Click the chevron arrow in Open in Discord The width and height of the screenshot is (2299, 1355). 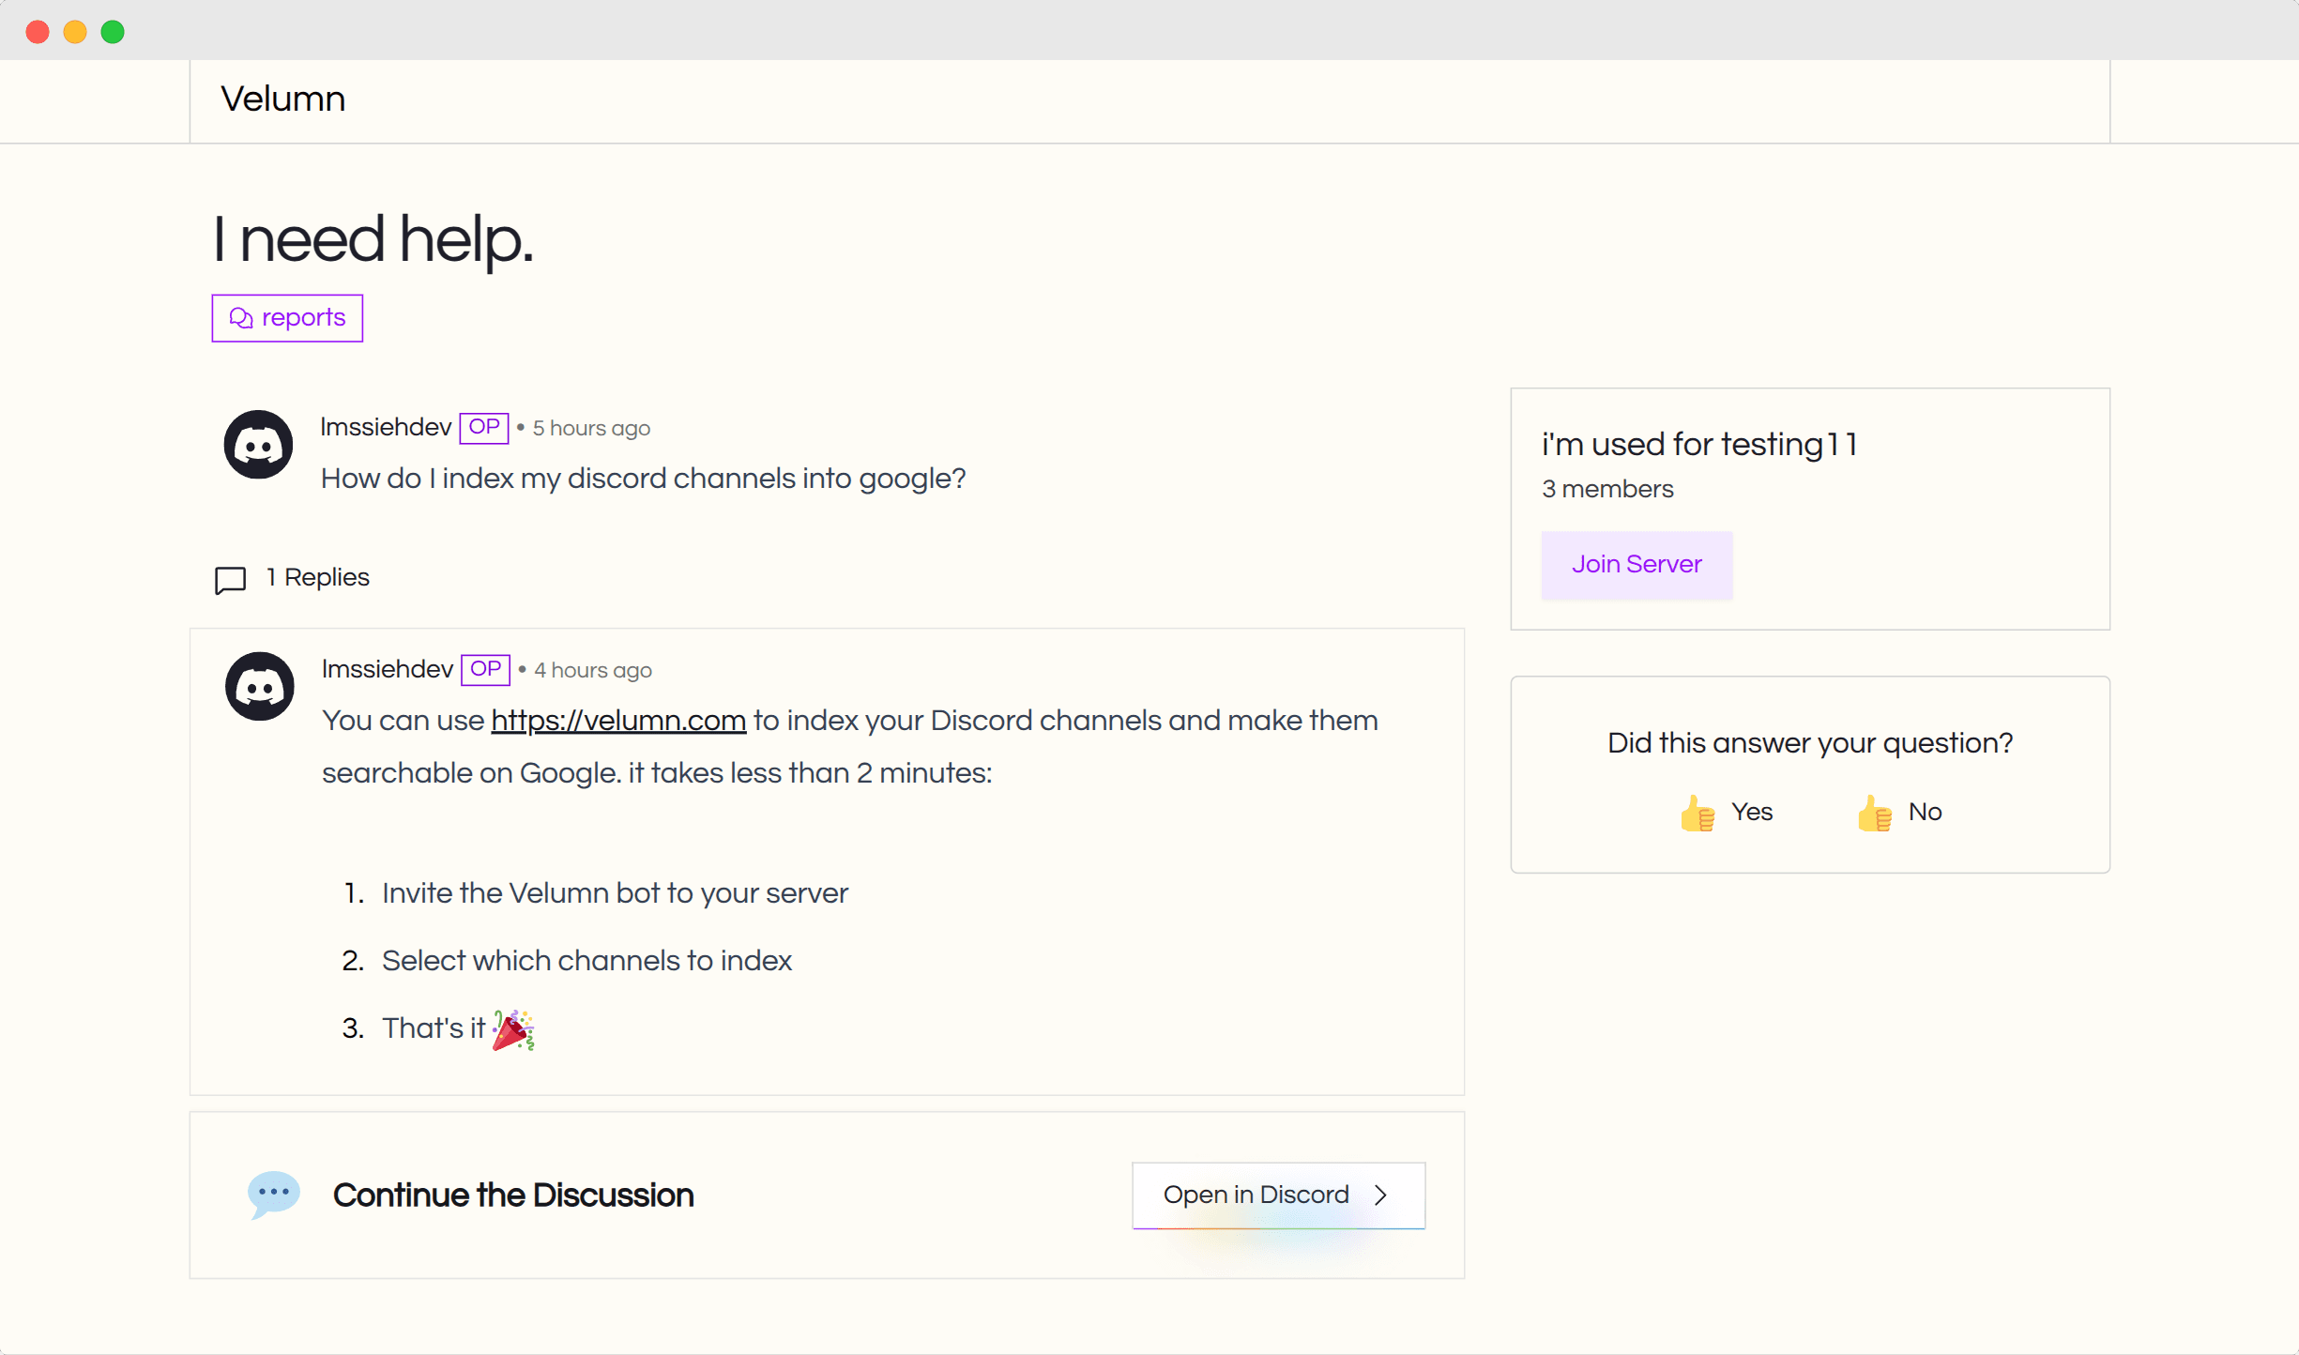point(1380,1195)
